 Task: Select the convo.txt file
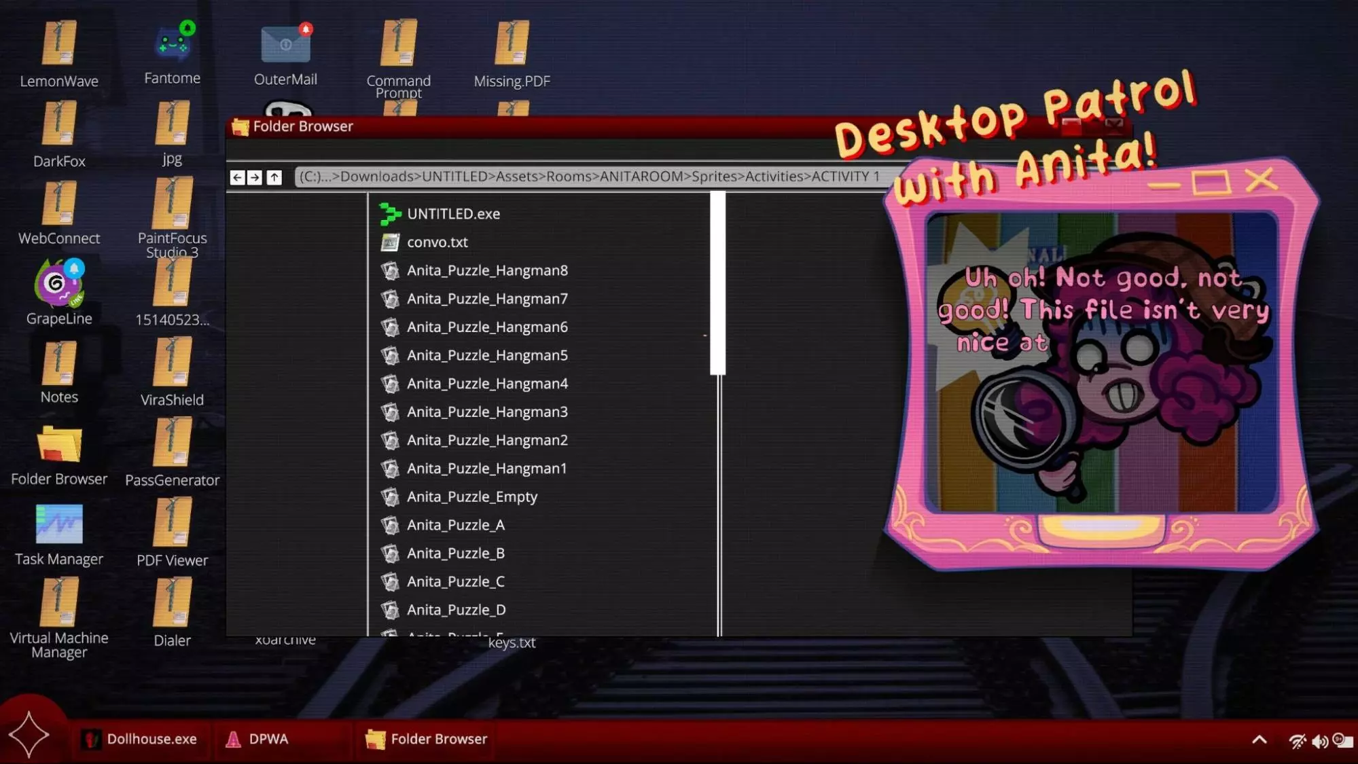click(437, 242)
